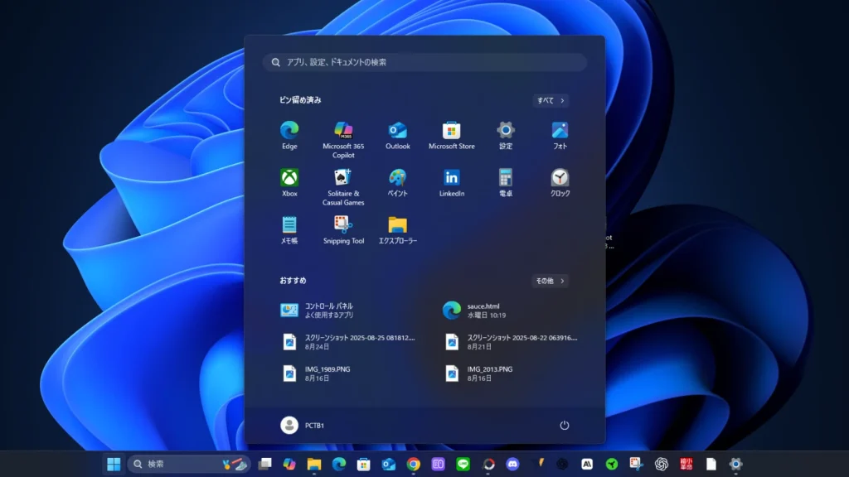Open 電卓 (Calculator) app
849x477 pixels.
pyautogui.click(x=506, y=182)
